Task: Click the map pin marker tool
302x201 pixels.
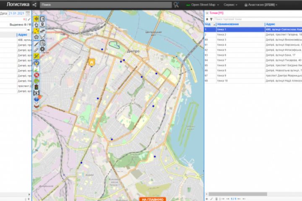Action: [42, 25]
